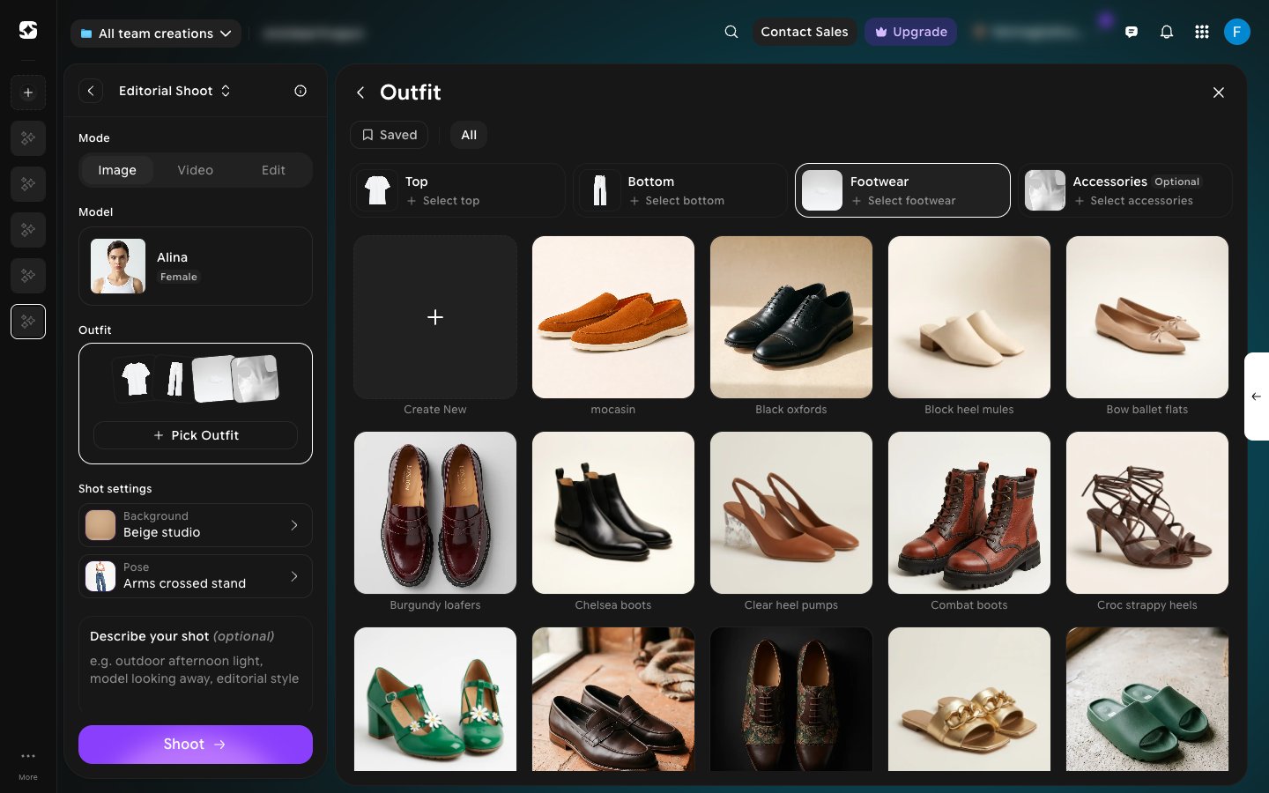Switch mode to Image
1269x793 pixels.
[117, 170]
